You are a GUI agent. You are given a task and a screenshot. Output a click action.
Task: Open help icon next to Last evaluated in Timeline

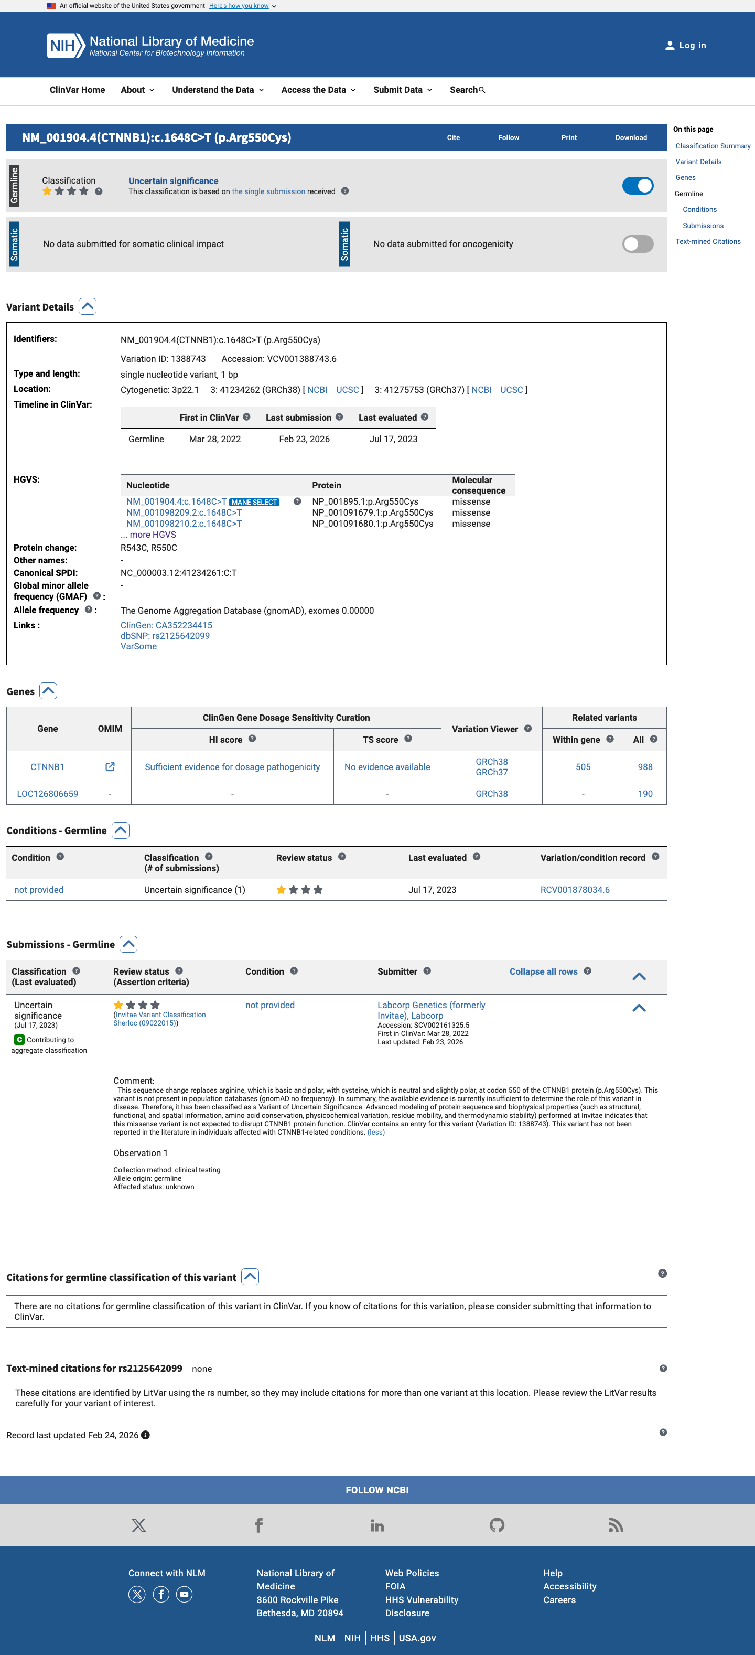[x=424, y=417]
